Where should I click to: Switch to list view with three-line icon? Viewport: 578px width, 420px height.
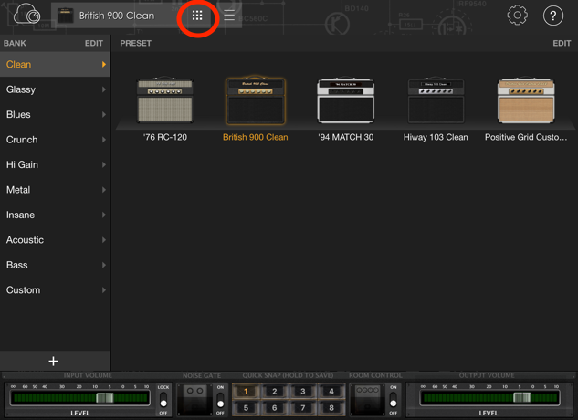pos(229,16)
